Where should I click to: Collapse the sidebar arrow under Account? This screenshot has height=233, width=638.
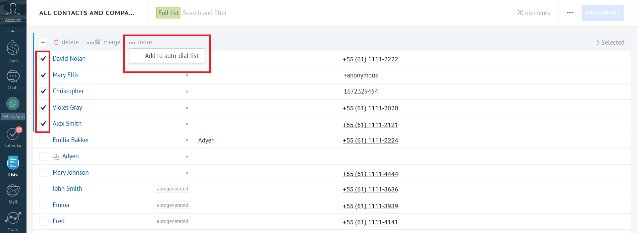click(x=13, y=31)
